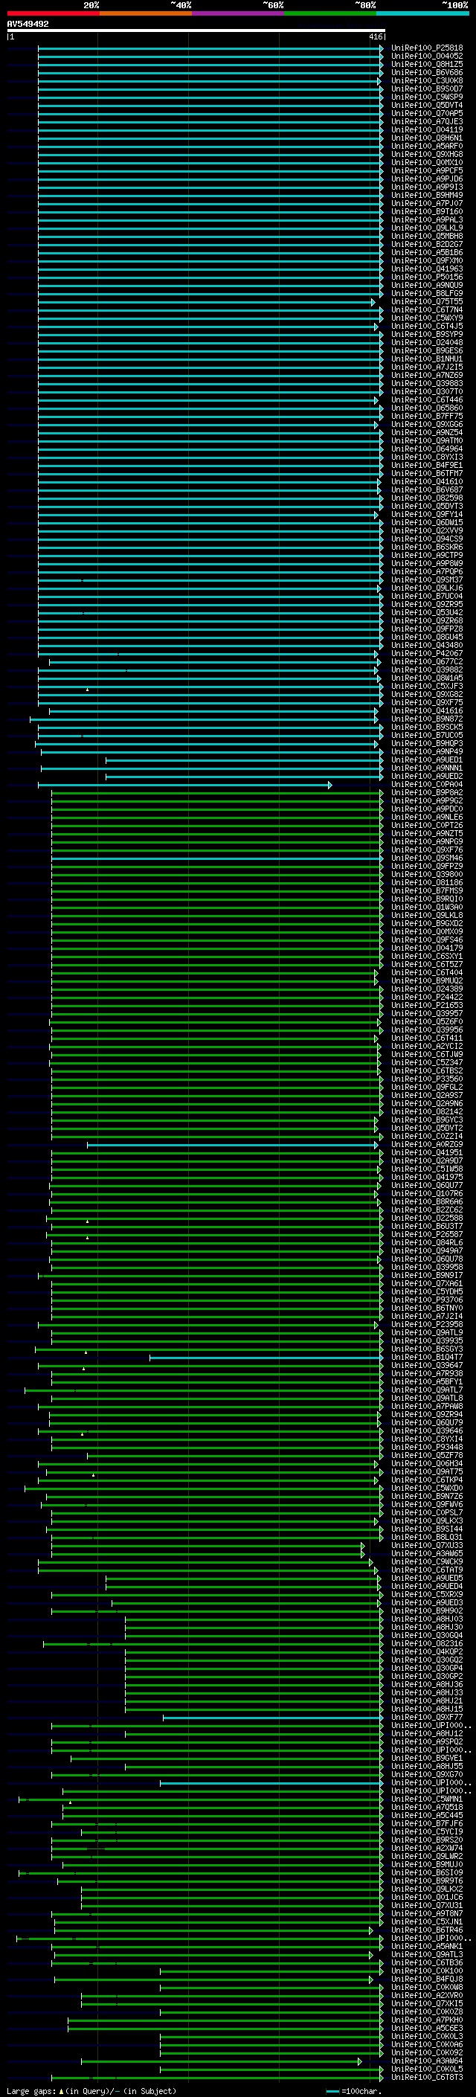Click cyan alignment bar for UniRef100_A0RZG9

232,1145
